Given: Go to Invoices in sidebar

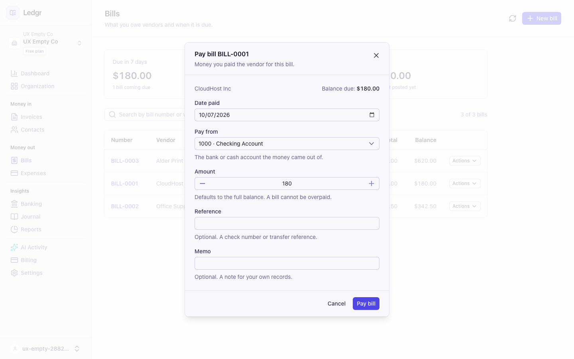Looking at the screenshot, I should coord(46,117).
